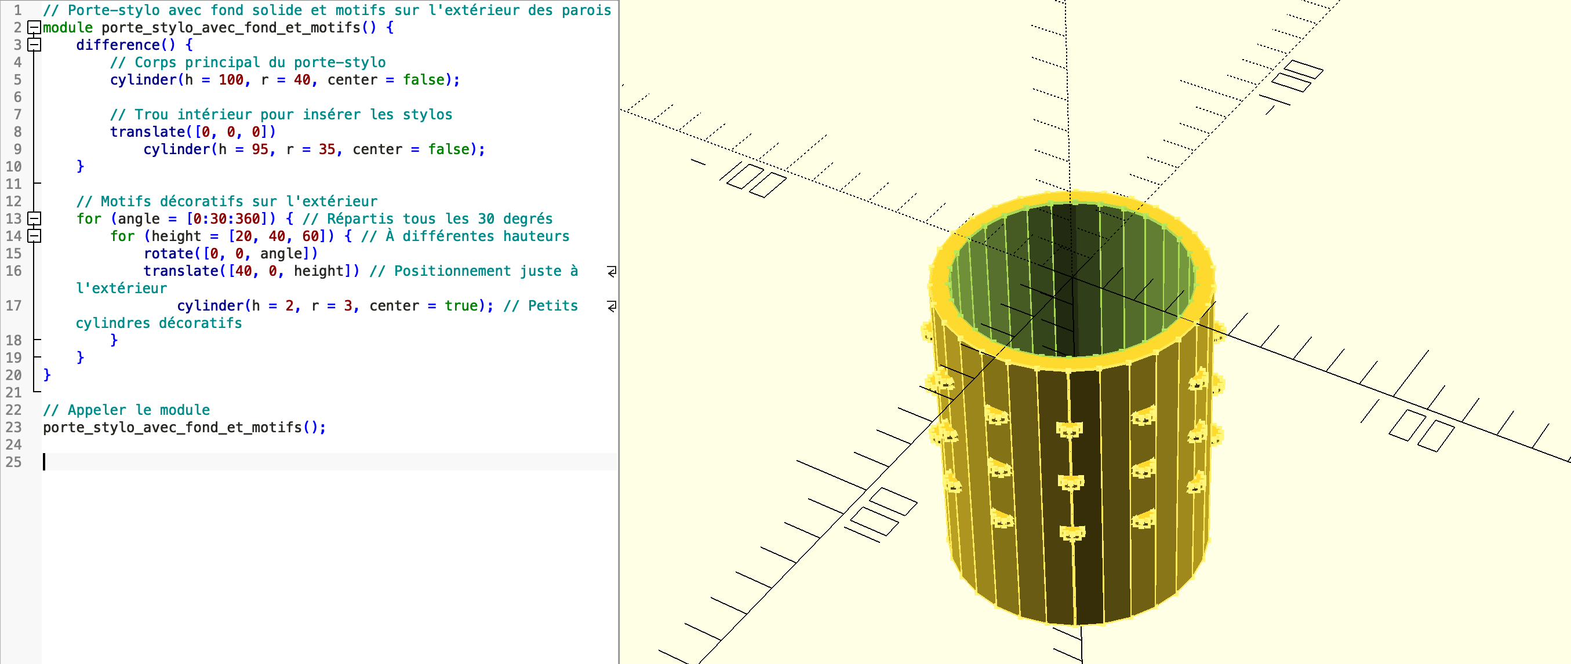The image size is (1571, 664).
Task: Click line number 23 in the gutter
Action: [13, 428]
